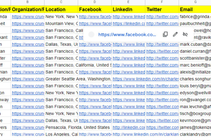Select column G header
The image size is (211, 140).
pos(195,2)
